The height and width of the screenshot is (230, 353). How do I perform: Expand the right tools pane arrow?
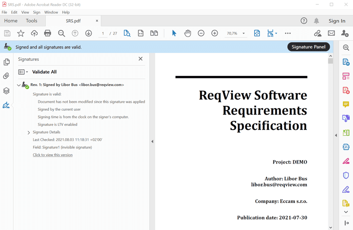click(x=336, y=135)
